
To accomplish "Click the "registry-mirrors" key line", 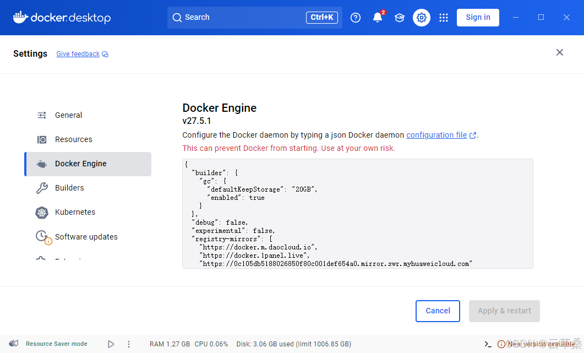I will [x=232, y=239].
